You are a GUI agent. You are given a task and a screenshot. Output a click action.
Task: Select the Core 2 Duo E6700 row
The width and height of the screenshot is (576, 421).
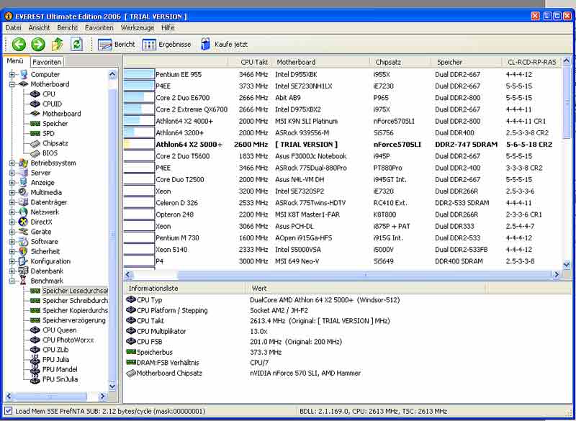click(343, 98)
